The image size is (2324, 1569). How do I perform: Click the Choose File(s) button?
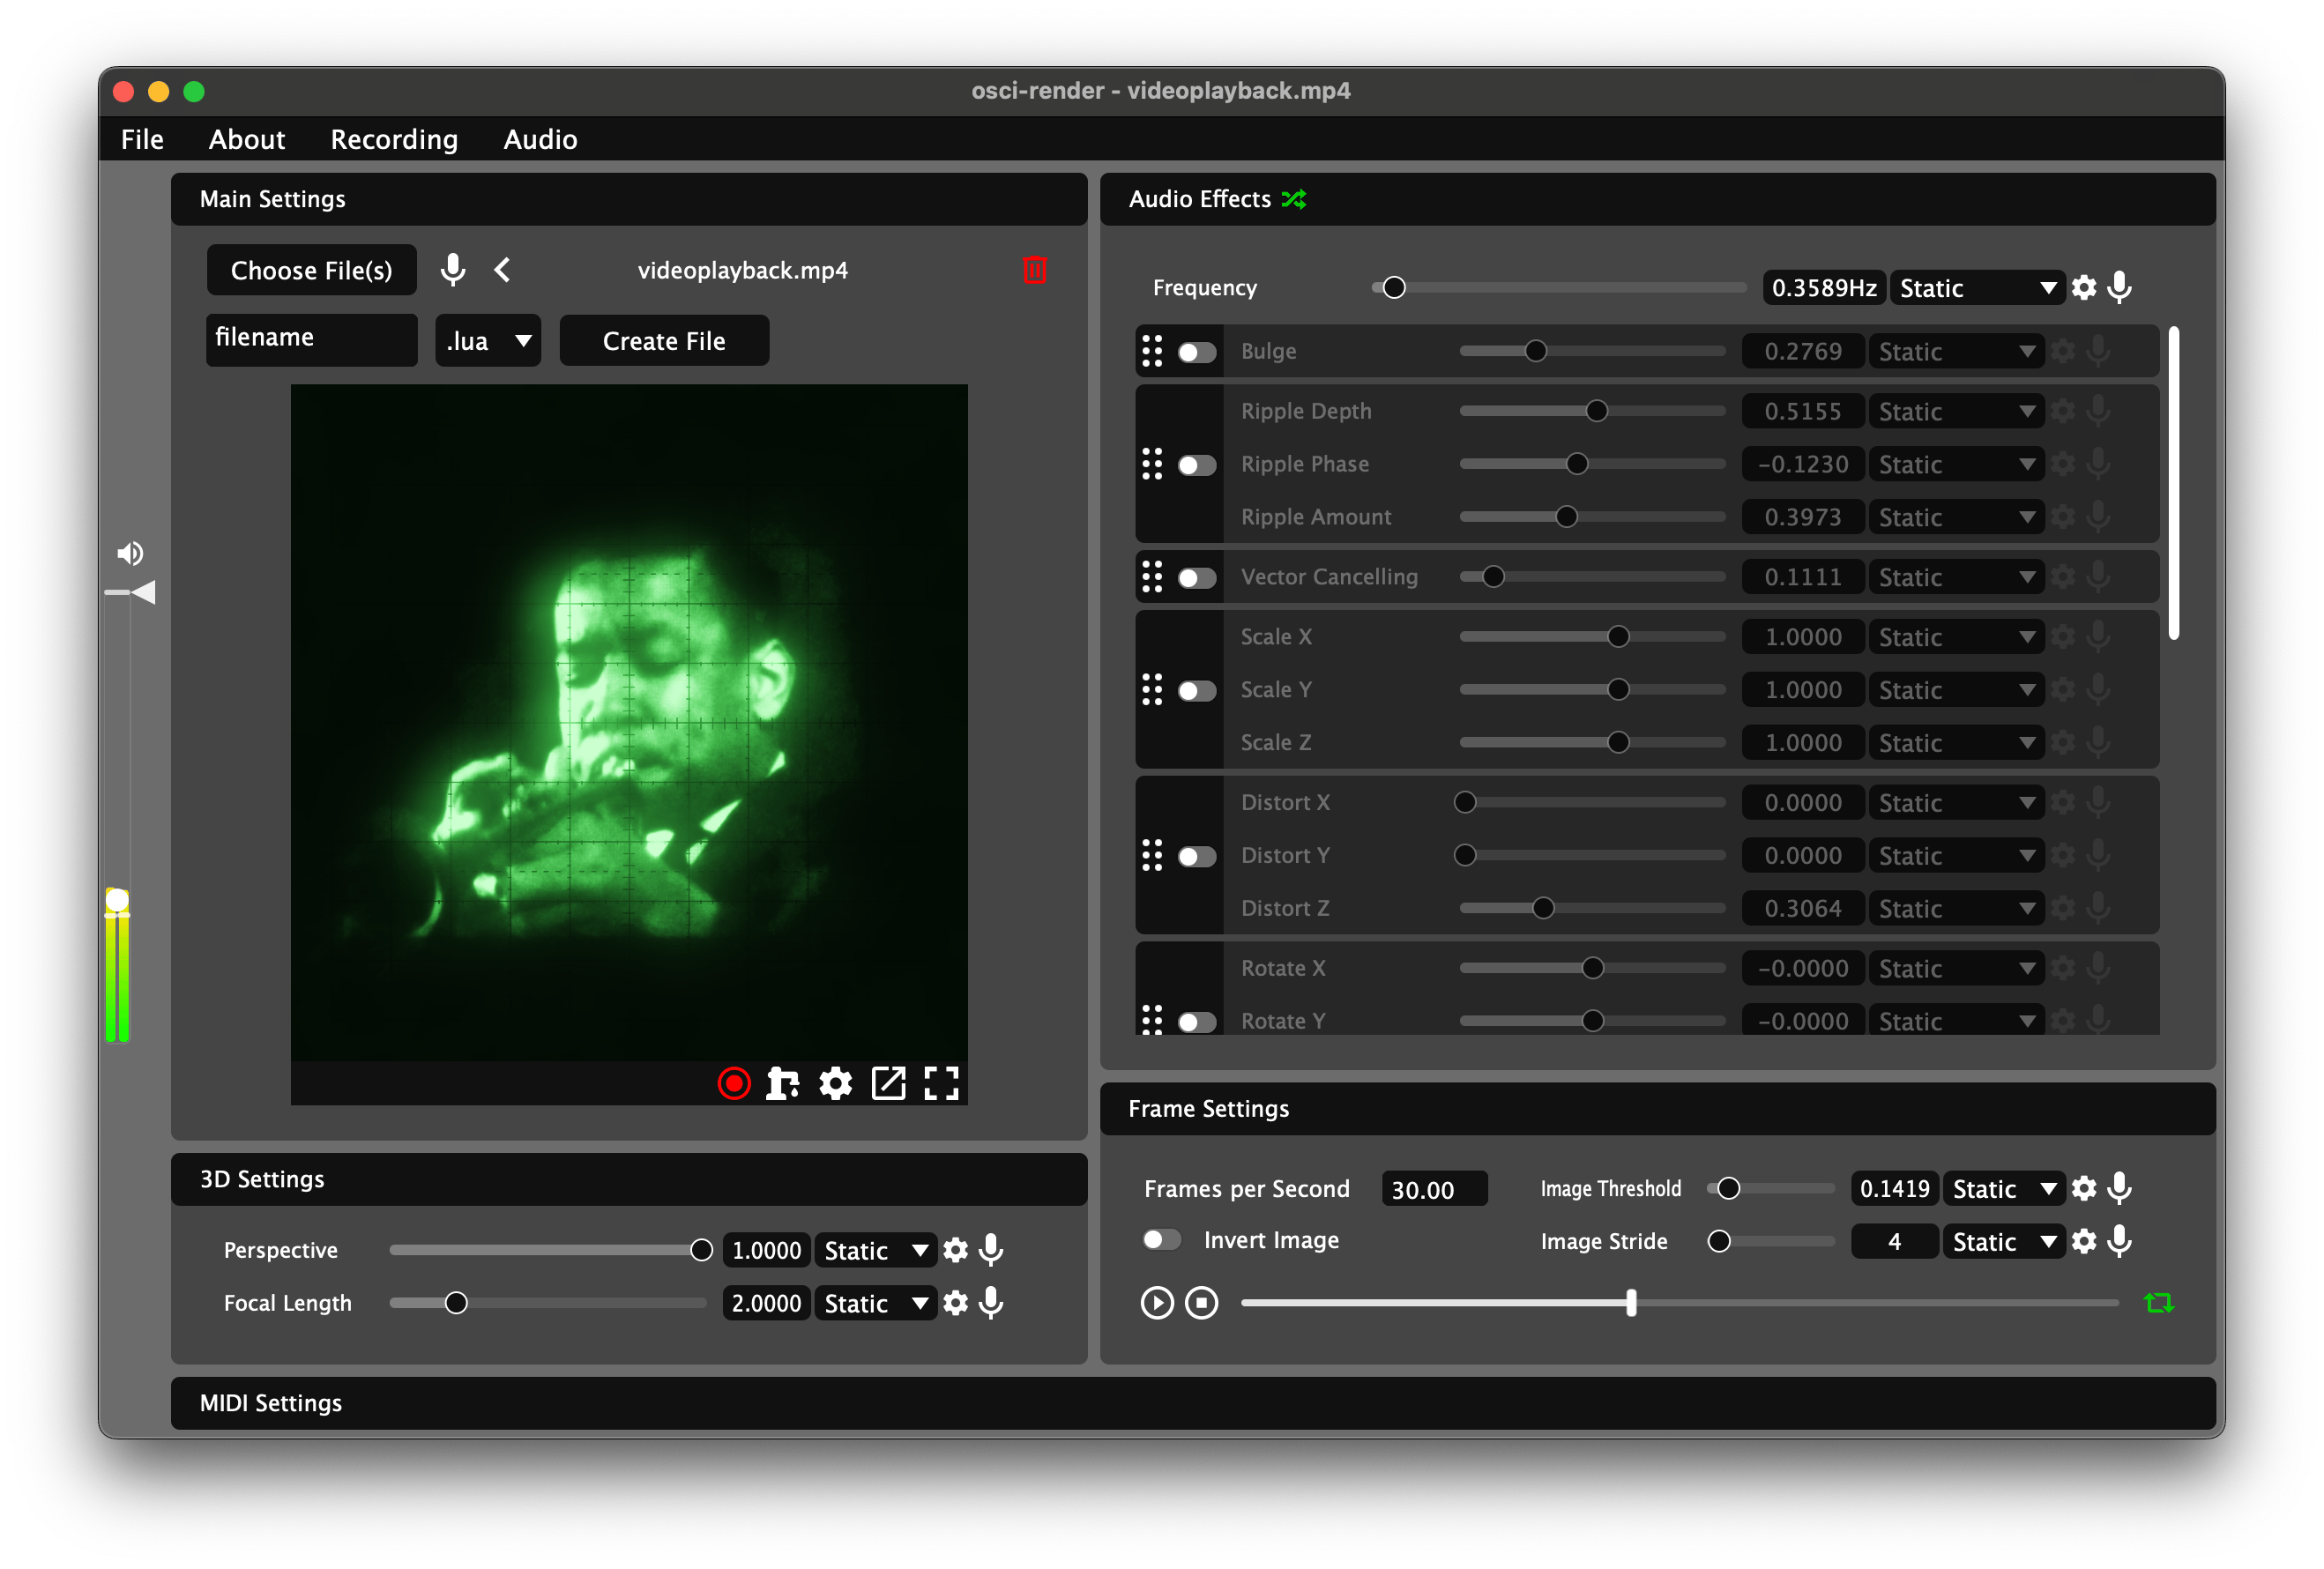click(311, 270)
